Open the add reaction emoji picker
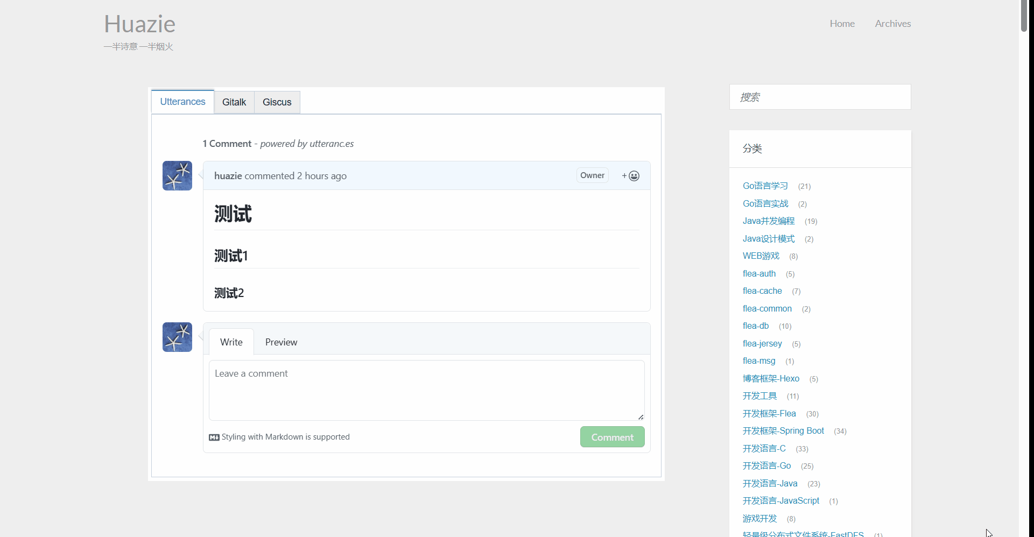The height and width of the screenshot is (537, 1034). (630, 176)
